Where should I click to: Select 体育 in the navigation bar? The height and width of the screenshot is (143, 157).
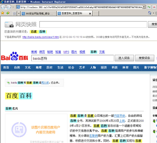(125, 68)
